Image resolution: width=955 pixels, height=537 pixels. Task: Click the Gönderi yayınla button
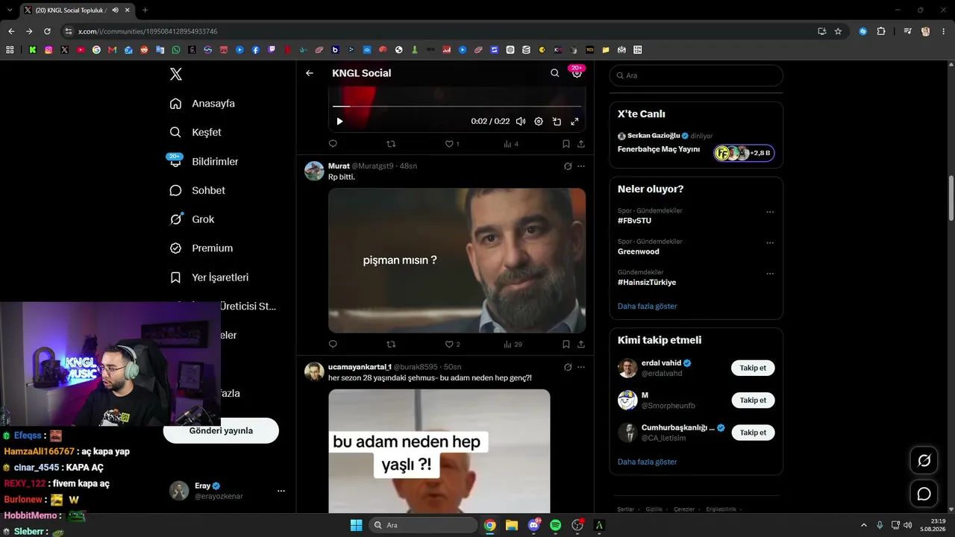(221, 430)
